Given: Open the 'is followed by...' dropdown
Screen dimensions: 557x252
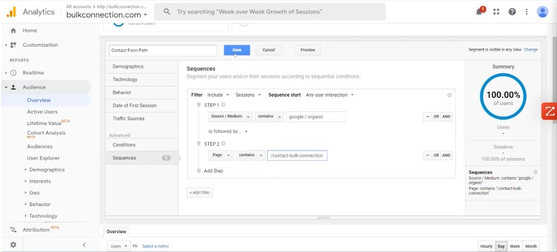Looking at the screenshot, I should click(228, 131).
